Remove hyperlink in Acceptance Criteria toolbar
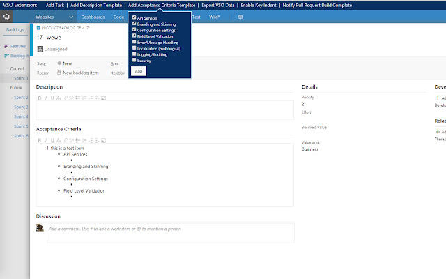 tap(71, 140)
